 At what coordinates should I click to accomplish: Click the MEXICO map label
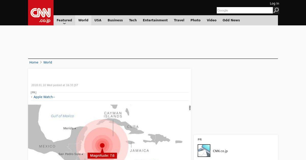pyautogui.click(x=47, y=146)
